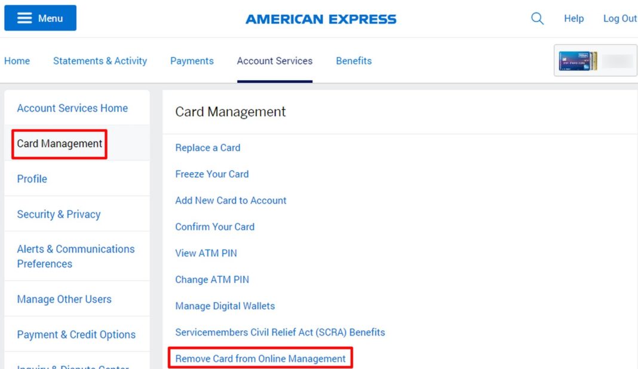Screen dimensions: 638x369
Task: Click the search magnifying glass icon
Action: tap(537, 19)
